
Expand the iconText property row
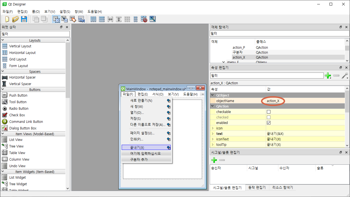click(212, 139)
